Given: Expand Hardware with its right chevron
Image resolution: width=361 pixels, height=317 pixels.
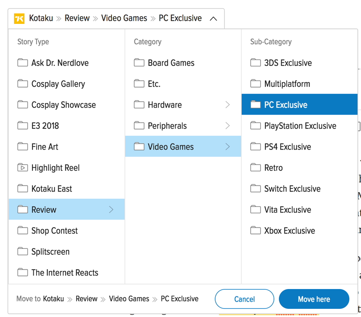Looking at the screenshot, I should click(227, 105).
